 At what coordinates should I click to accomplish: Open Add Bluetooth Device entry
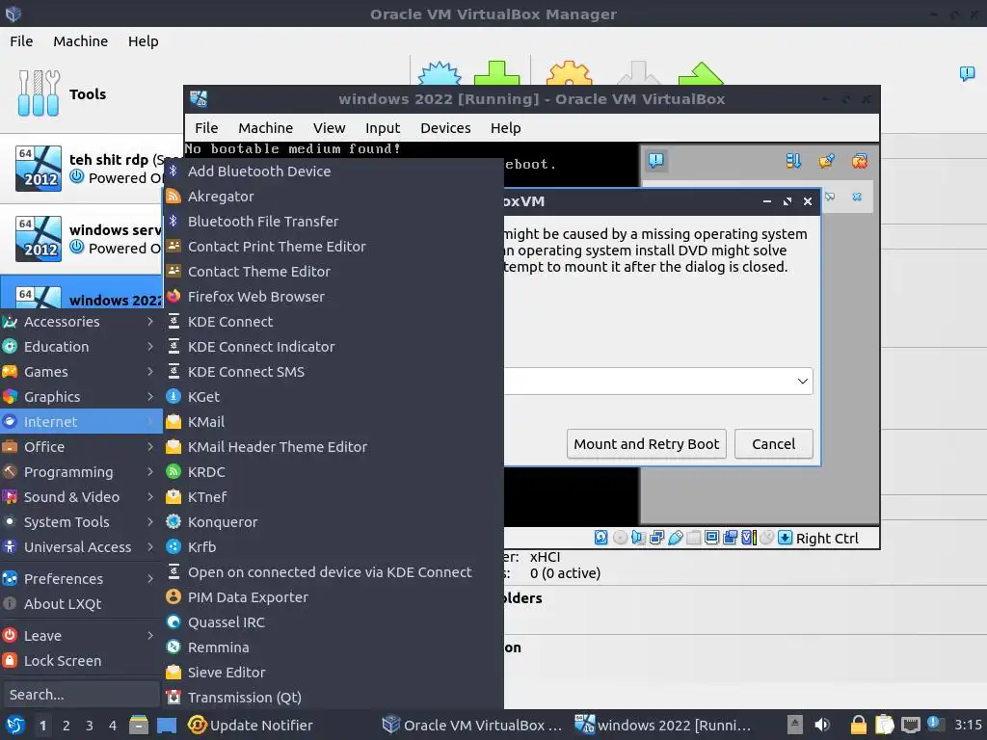(x=333, y=172)
